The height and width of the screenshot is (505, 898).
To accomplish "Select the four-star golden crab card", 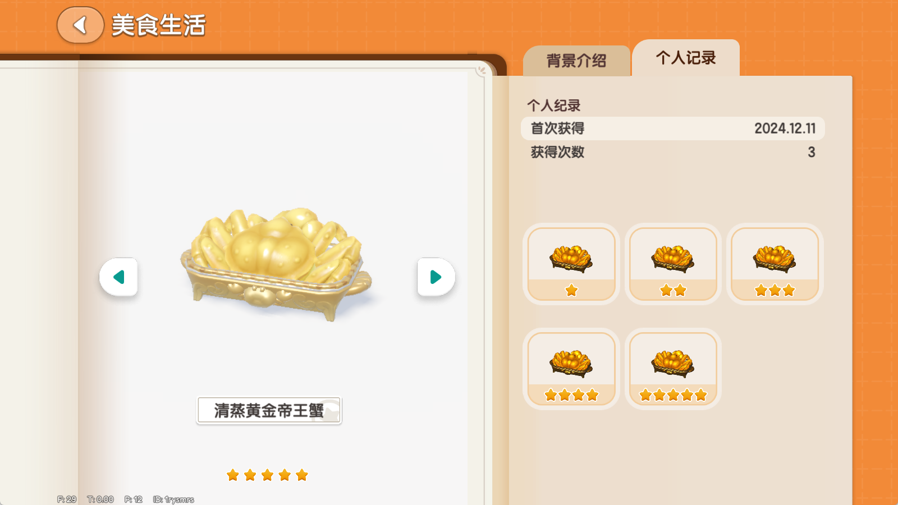I will pos(571,369).
